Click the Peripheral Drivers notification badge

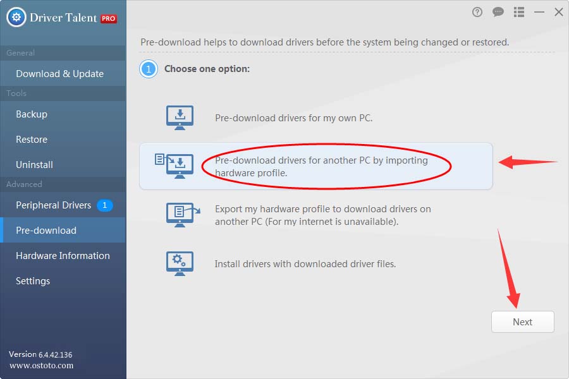104,205
